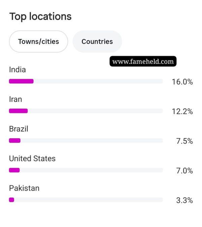Viewport: 202px width, 227px height.
Task: Select the Countries tab
Action: (97, 42)
